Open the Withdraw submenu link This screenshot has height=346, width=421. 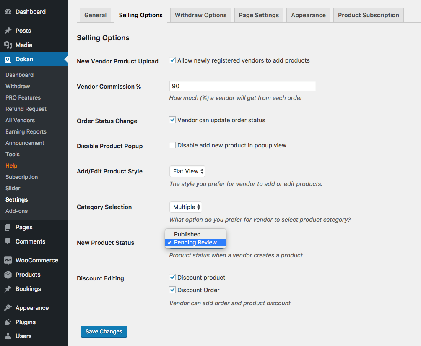18,86
